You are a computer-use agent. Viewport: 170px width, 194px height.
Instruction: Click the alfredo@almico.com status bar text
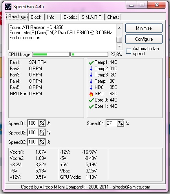pyautogui.click(x=131, y=187)
